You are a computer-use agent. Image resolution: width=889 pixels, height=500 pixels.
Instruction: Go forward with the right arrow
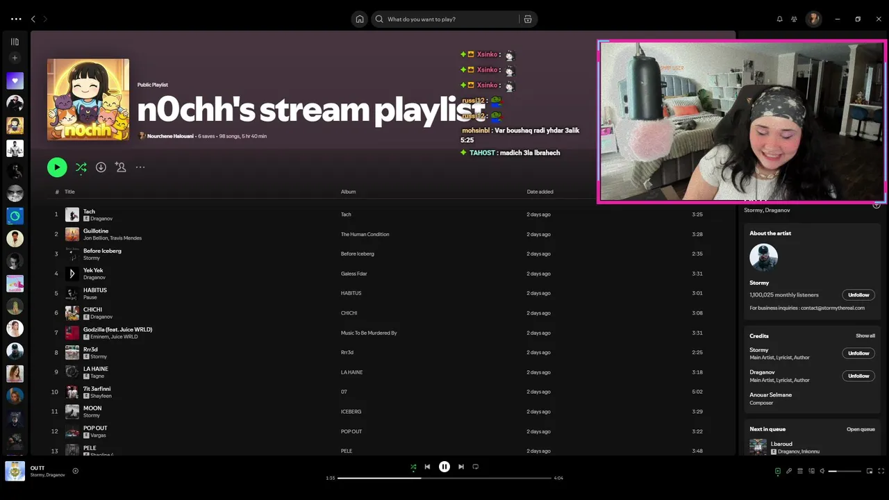[44, 19]
